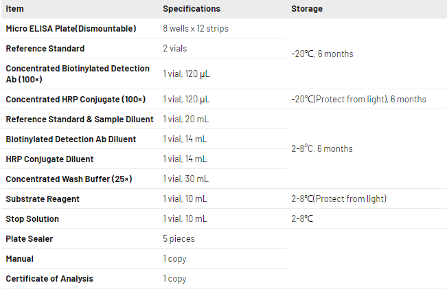Select the HRP Conjugate Diluent item
Image resolution: width=447 pixels, height=294 pixels.
pos(49,159)
